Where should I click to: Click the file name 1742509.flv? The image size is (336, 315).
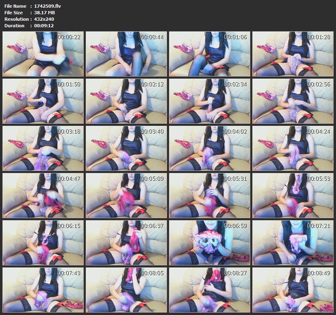pyautogui.click(x=48, y=6)
